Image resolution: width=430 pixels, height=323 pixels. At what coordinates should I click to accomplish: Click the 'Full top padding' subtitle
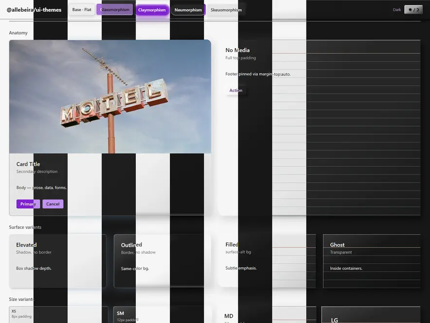coord(240,57)
